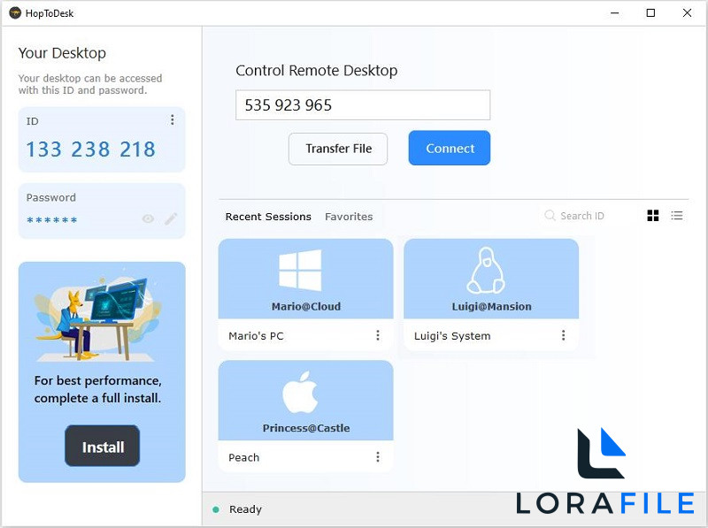
Task: Click the search magnifier icon
Action: point(550,215)
